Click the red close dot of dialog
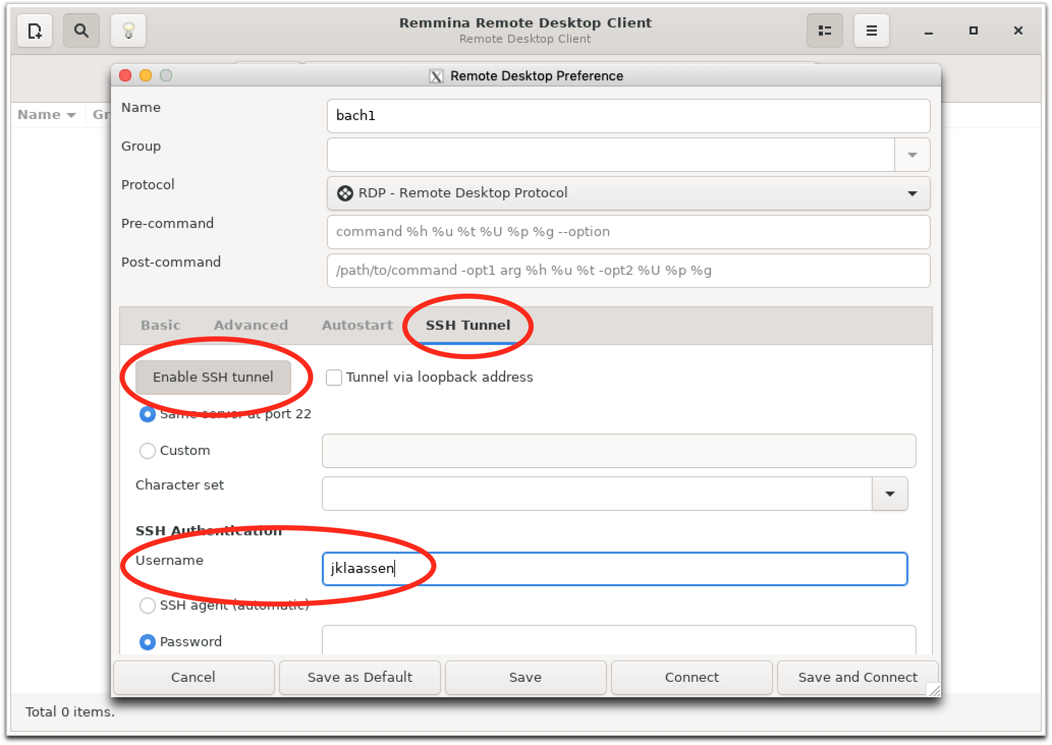The image size is (1052, 745). click(x=125, y=76)
